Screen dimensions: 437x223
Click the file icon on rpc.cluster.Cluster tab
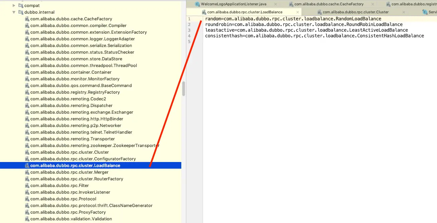(x=319, y=12)
